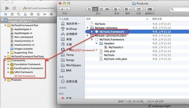
Task: Open AirDrop in Finder sidebar
Action: (69, 29)
